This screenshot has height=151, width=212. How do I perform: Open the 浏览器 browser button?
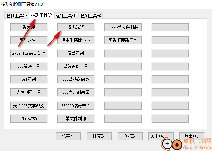(x=130, y=136)
